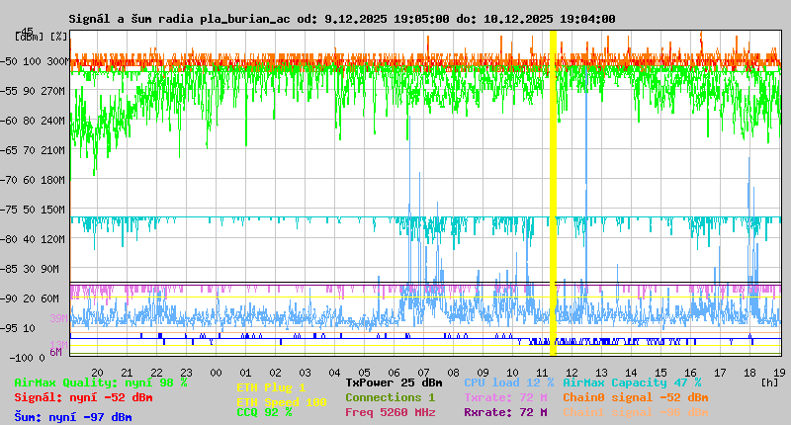The height and width of the screenshot is (425, 791).
Task: Click the 'Connections 1' legend entry
Action: (390, 397)
